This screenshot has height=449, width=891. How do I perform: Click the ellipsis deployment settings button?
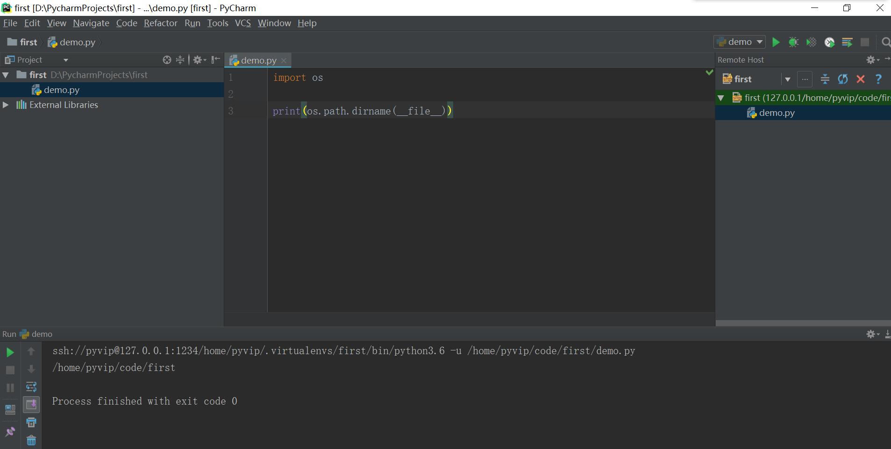point(805,79)
